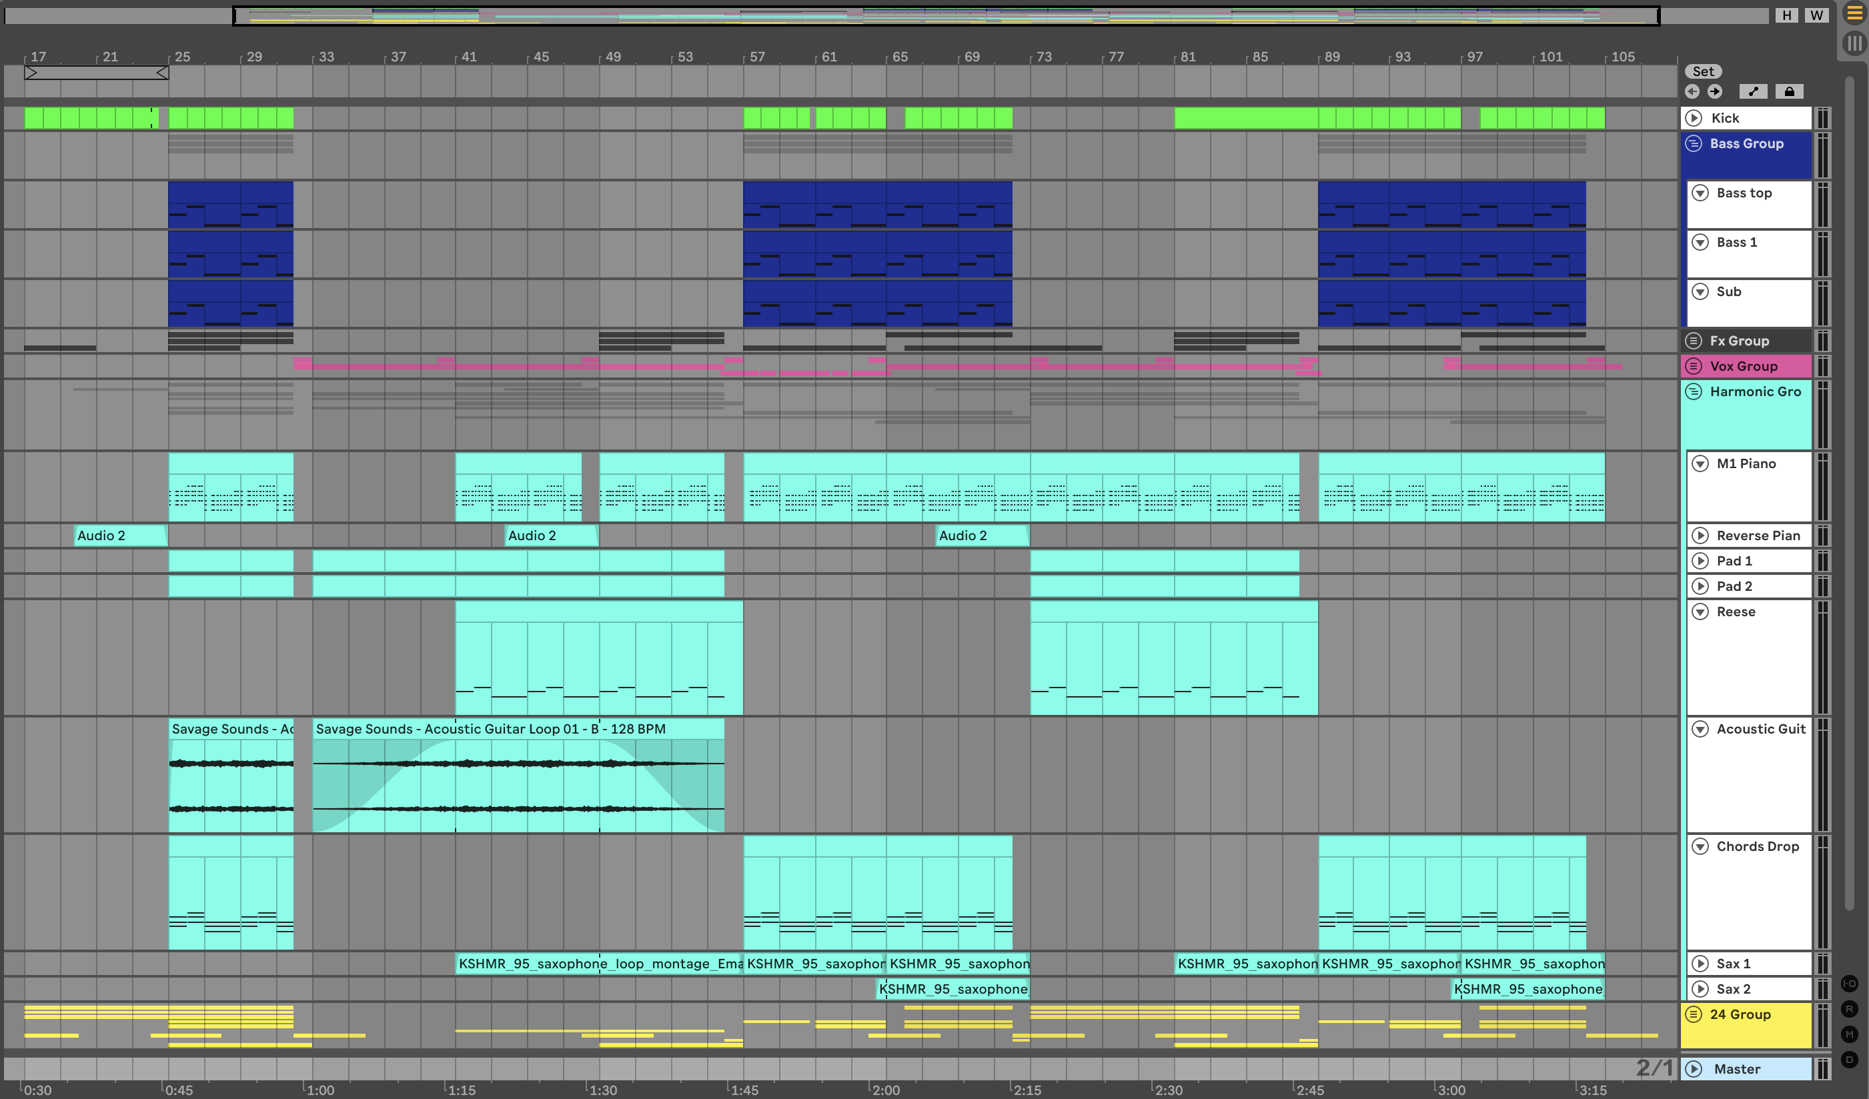Viewport: 1869px width, 1099px height.
Task: Unfold the Vox Group track
Action: (1693, 366)
